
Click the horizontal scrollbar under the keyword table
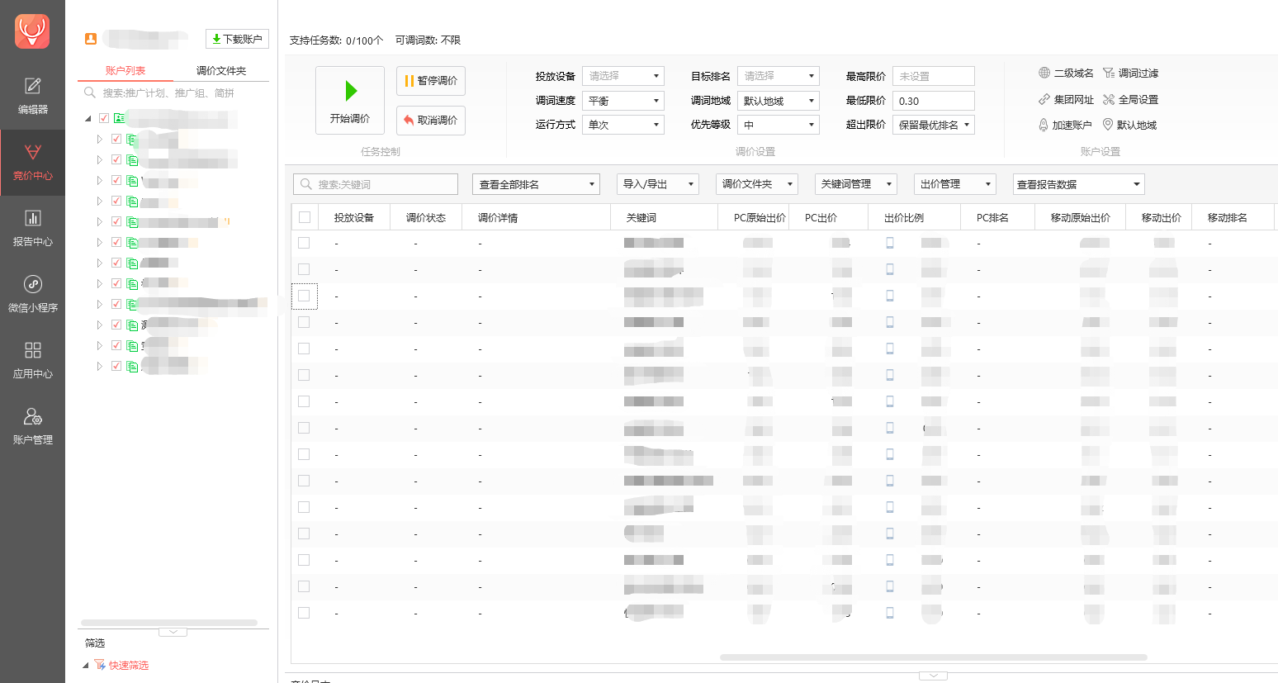tap(934, 657)
